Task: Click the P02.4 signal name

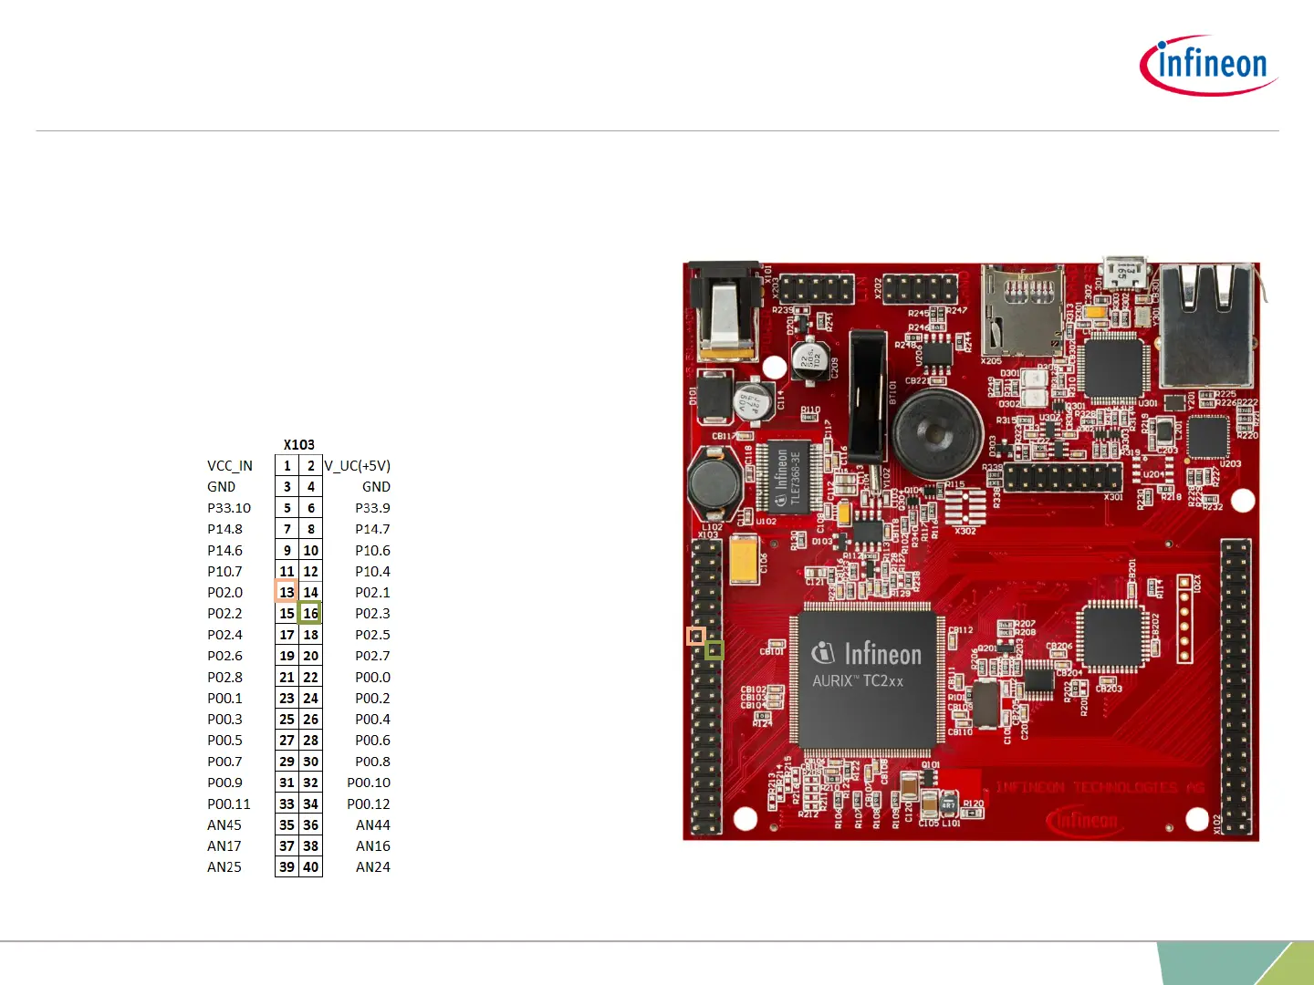Action: (224, 635)
